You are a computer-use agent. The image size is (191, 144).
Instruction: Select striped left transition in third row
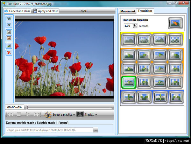pyautogui.click(x=175, y=69)
